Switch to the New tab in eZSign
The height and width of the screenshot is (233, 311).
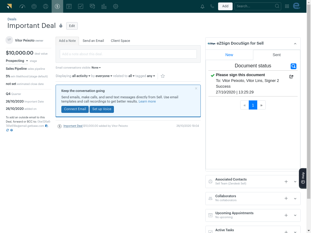(x=229, y=55)
